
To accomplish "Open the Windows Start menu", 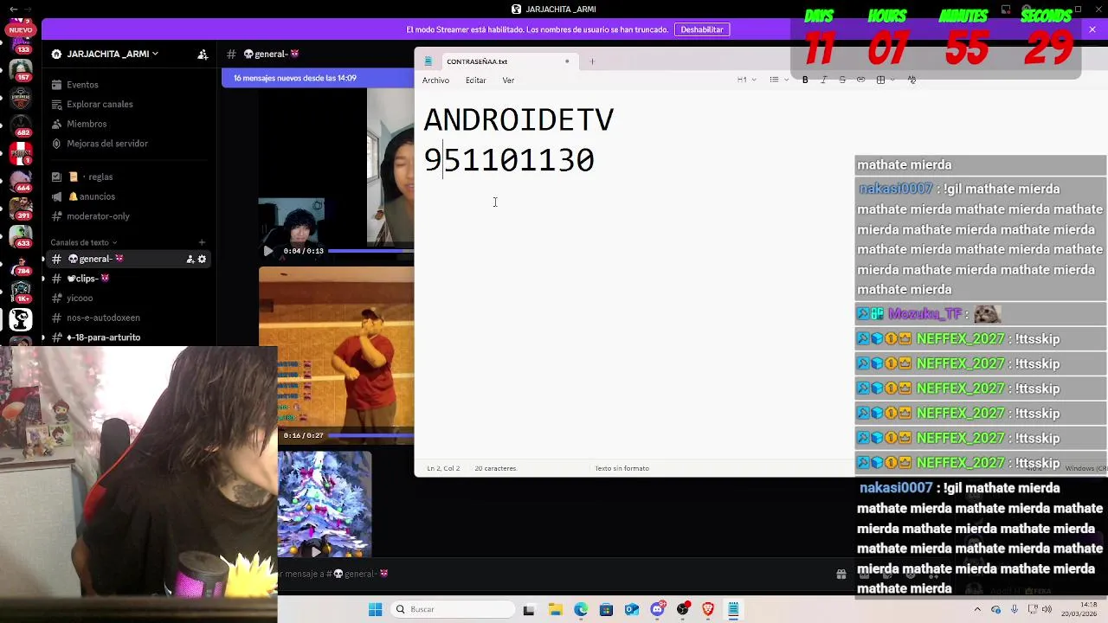I will coord(375,609).
